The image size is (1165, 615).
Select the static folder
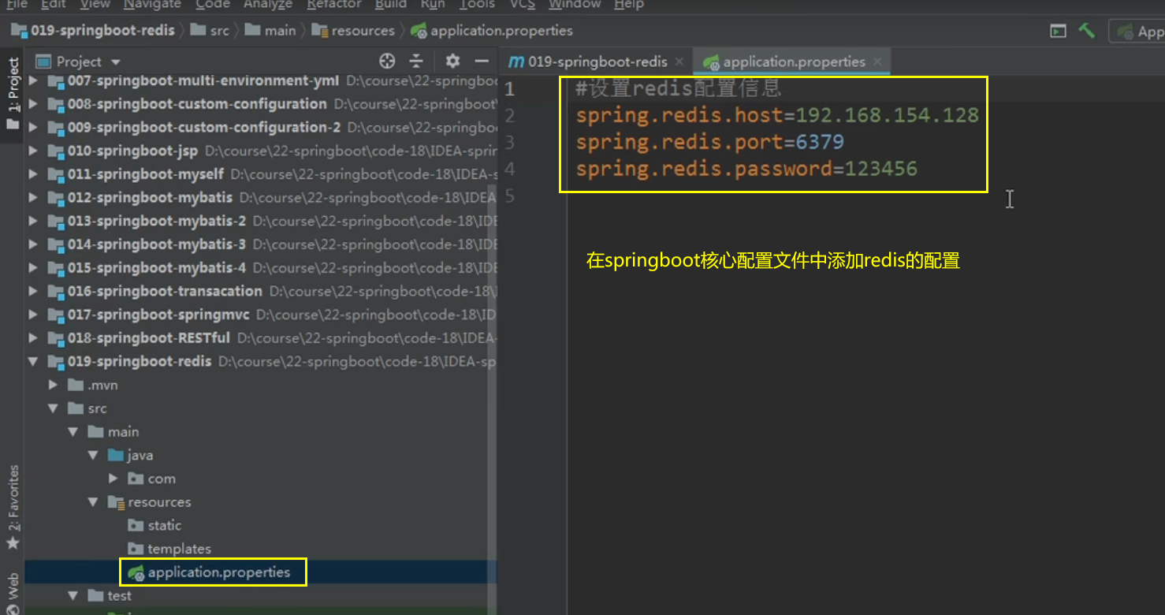pyautogui.click(x=154, y=525)
